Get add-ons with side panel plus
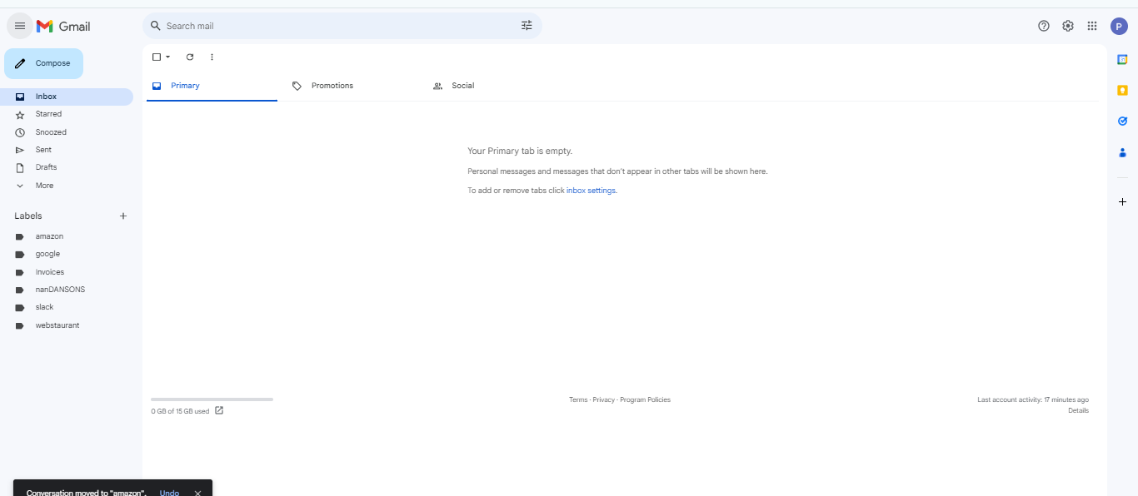 point(1122,202)
